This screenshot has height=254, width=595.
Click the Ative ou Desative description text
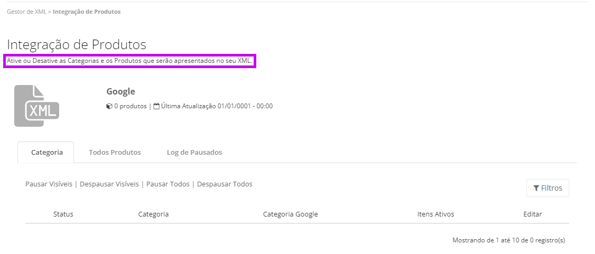(x=129, y=61)
